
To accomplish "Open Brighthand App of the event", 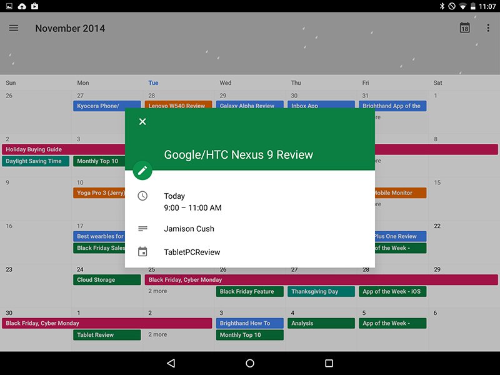I will coord(392,106).
